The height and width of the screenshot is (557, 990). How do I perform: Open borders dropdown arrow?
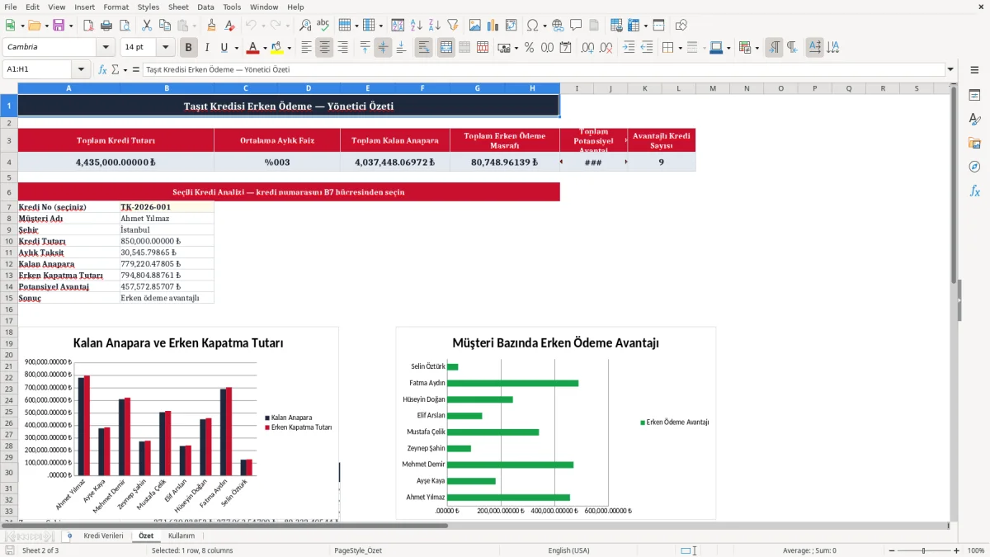(x=680, y=48)
